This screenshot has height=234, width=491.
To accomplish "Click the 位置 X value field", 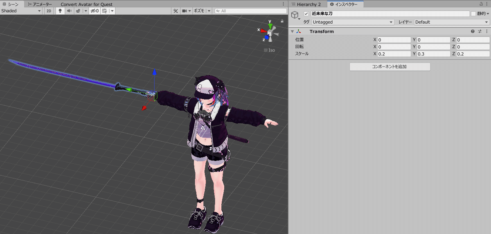I will click(394, 40).
